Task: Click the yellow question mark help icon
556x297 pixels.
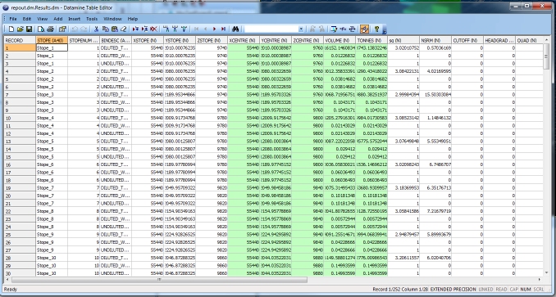Action: click(x=376, y=29)
